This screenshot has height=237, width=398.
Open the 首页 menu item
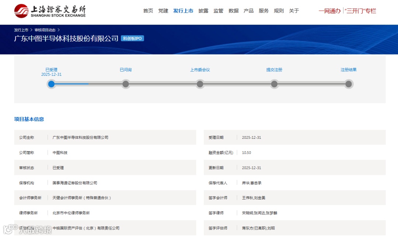pos(148,11)
